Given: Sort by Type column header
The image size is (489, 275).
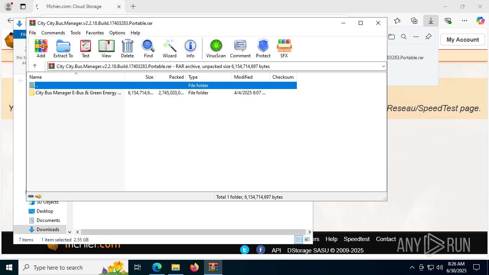Looking at the screenshot, I should pos(209,77).
